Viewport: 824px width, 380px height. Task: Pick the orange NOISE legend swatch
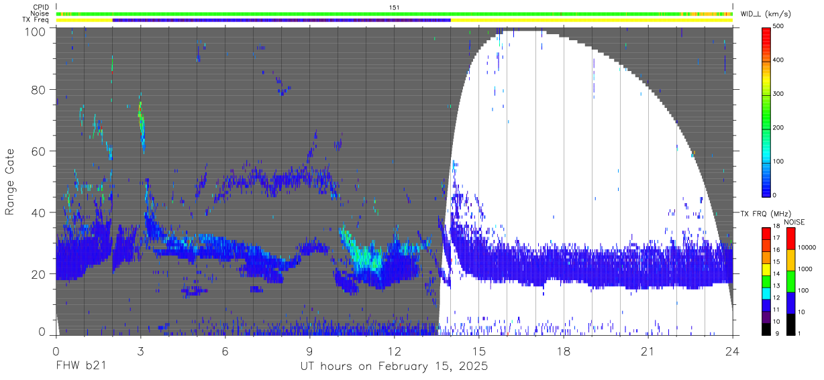coord(790,260)
